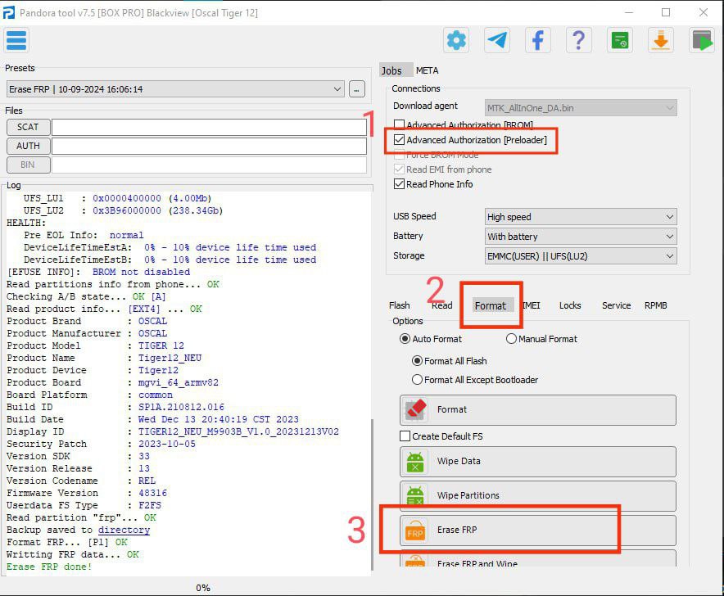724x596 pixels.
Task: Select Auto Format radio button
Action: tap(405, 339)
